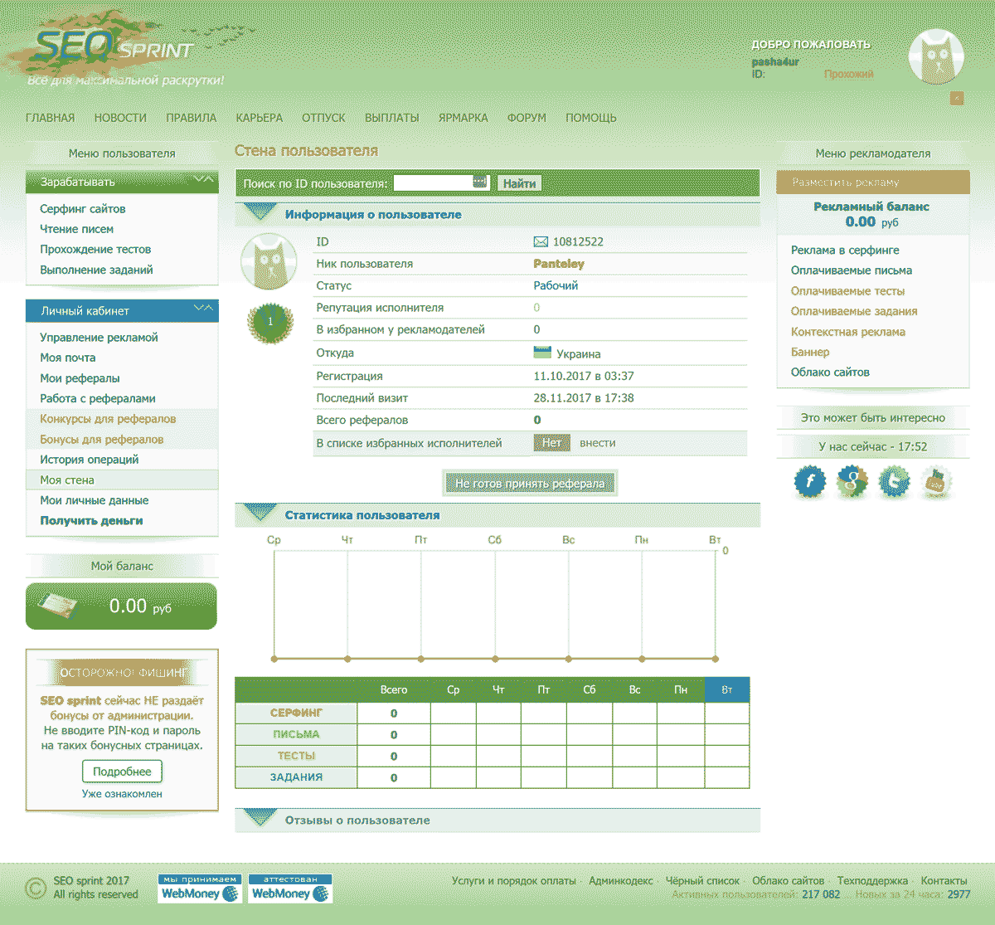995x925 pixels.
Task: Open 'Техподдержка' footer link
Action: (872, 881)
